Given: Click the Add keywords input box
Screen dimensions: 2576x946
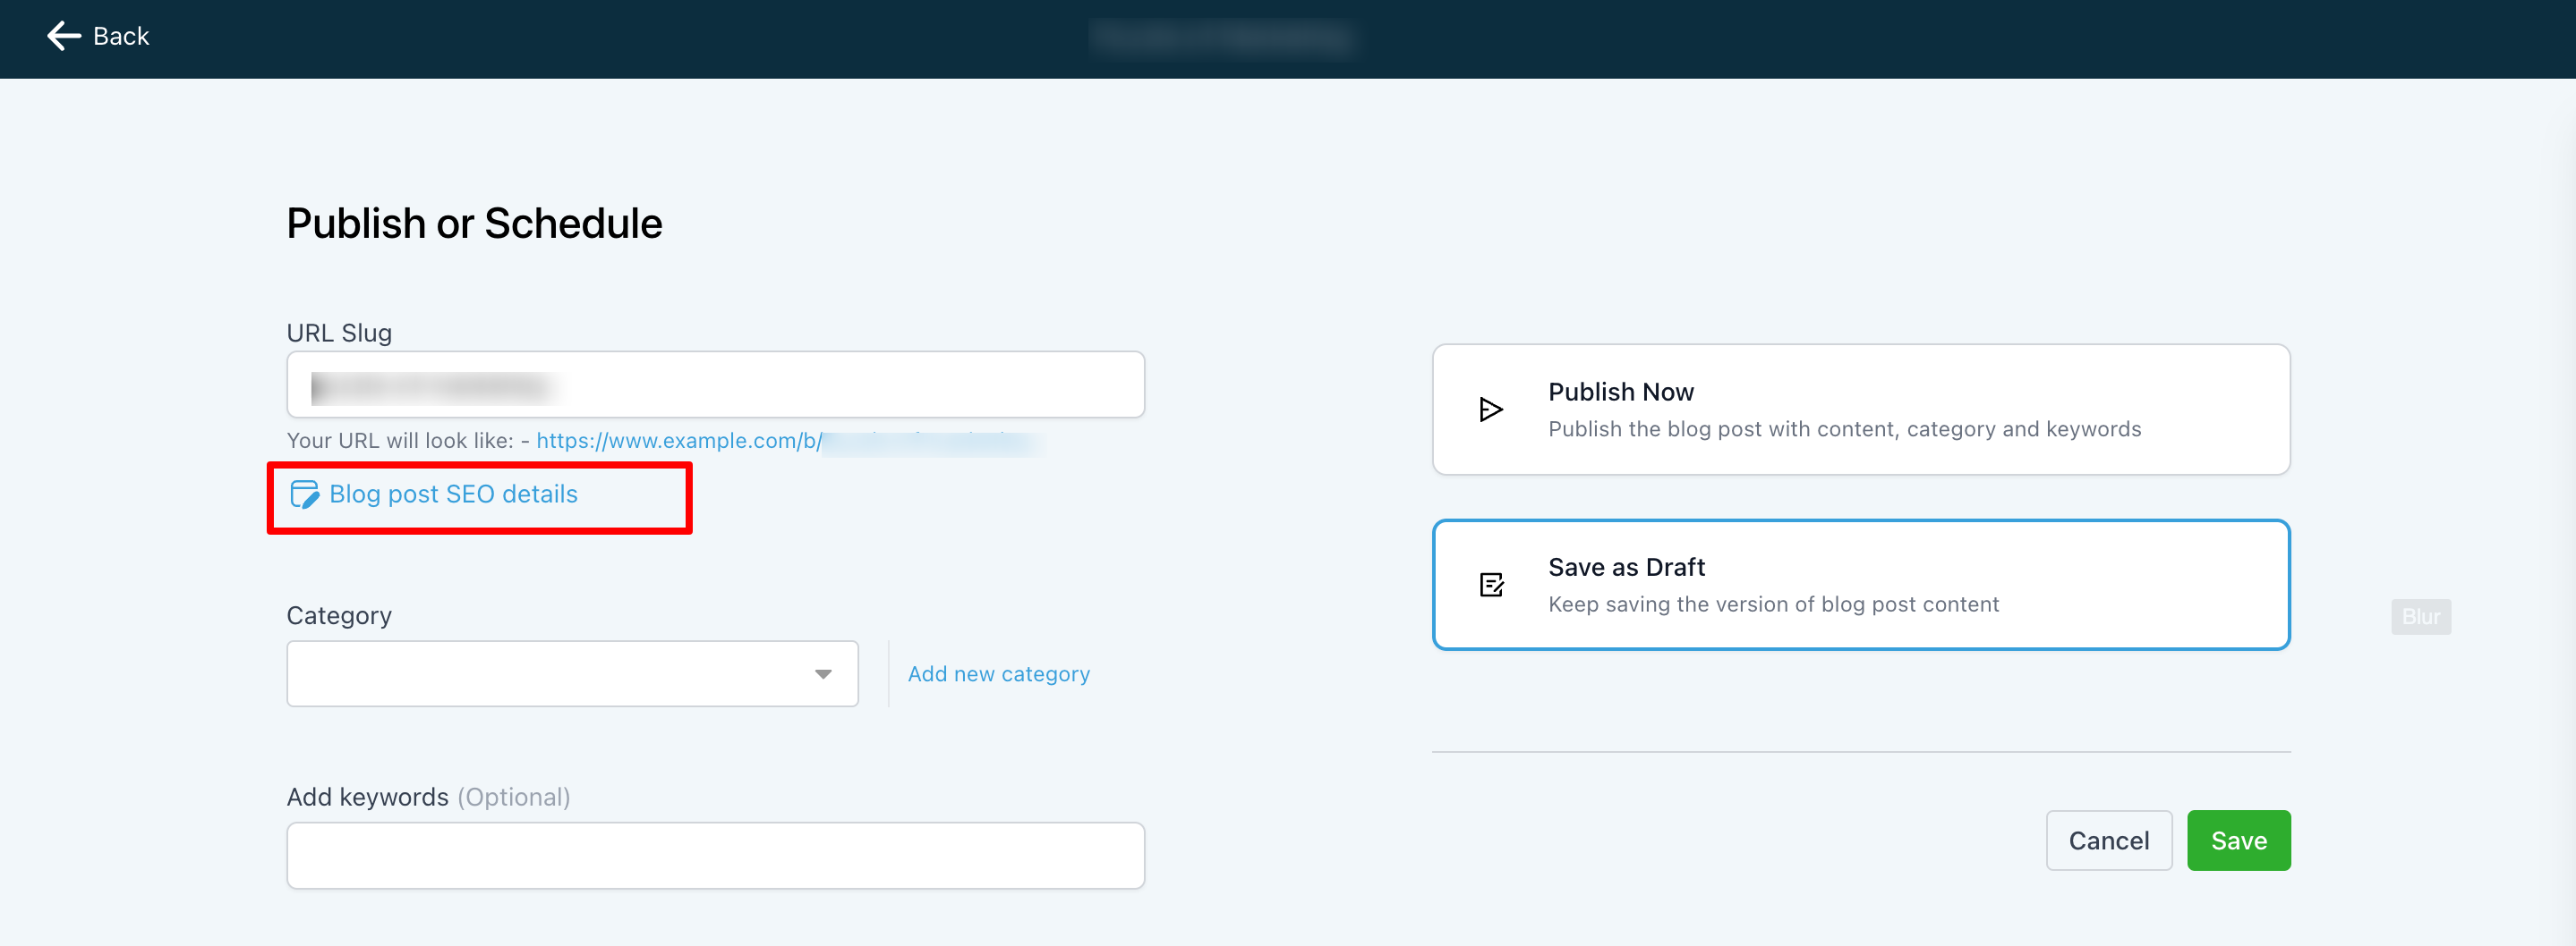Looking at the screenshot, I should (x=715, y=856).
